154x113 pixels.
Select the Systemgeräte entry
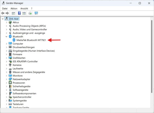click(20, 100)
